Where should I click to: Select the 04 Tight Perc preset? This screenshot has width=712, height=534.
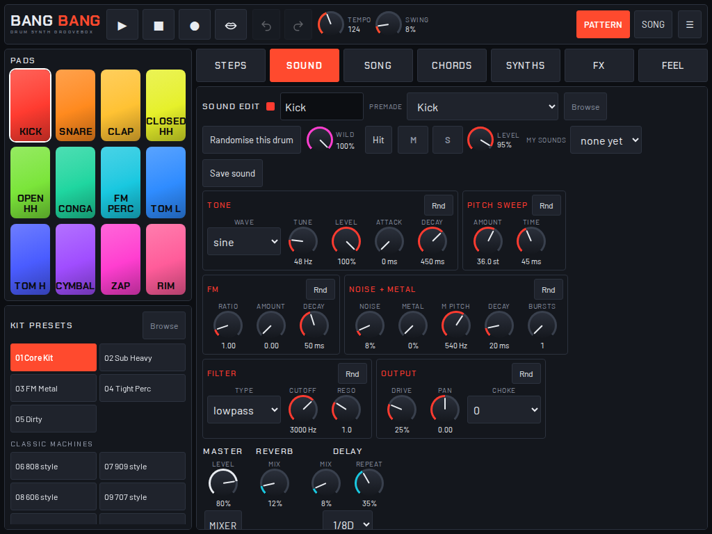click(143, 389)
